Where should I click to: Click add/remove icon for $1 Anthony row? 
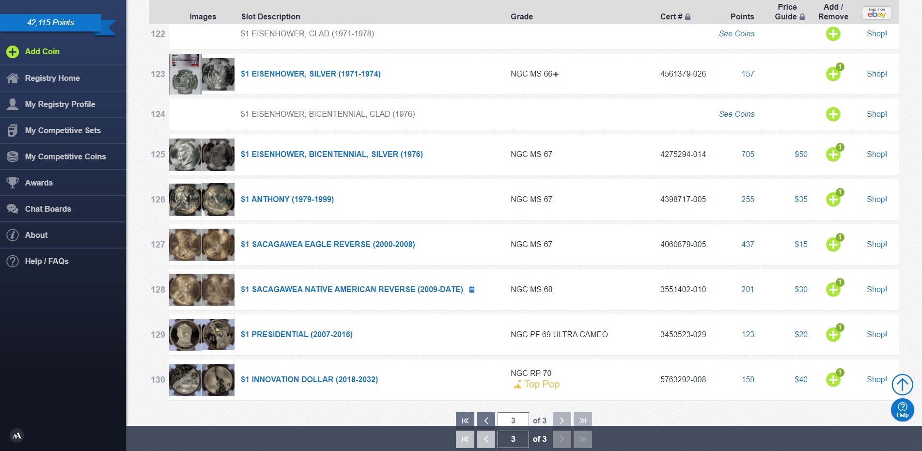[833, 200]
